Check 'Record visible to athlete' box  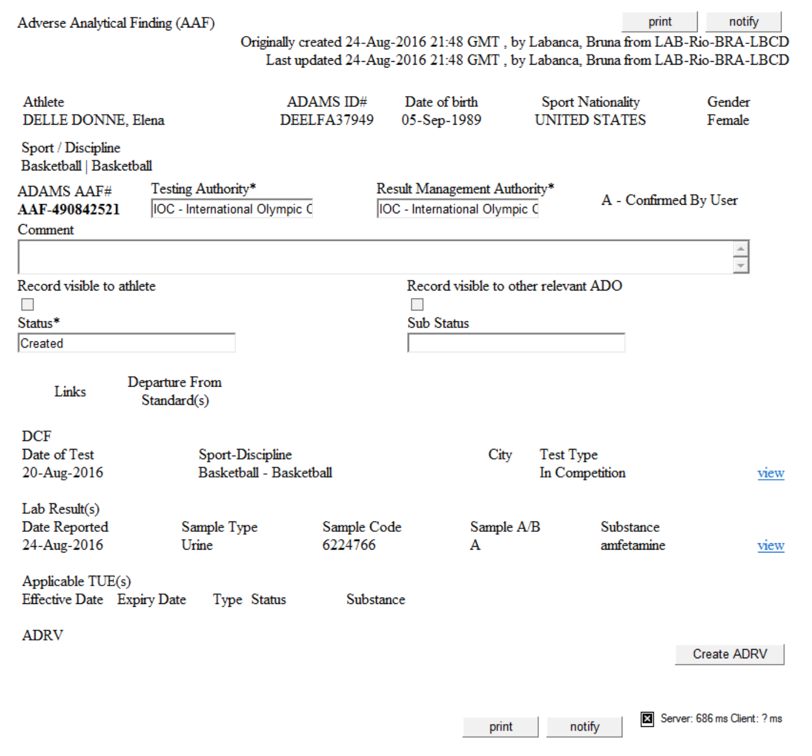pos(27,304)
